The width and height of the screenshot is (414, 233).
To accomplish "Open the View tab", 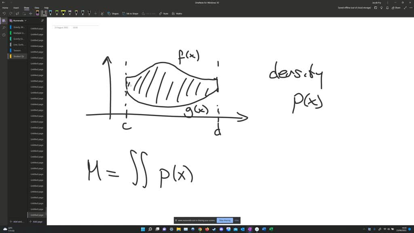I will pos(37,8).
